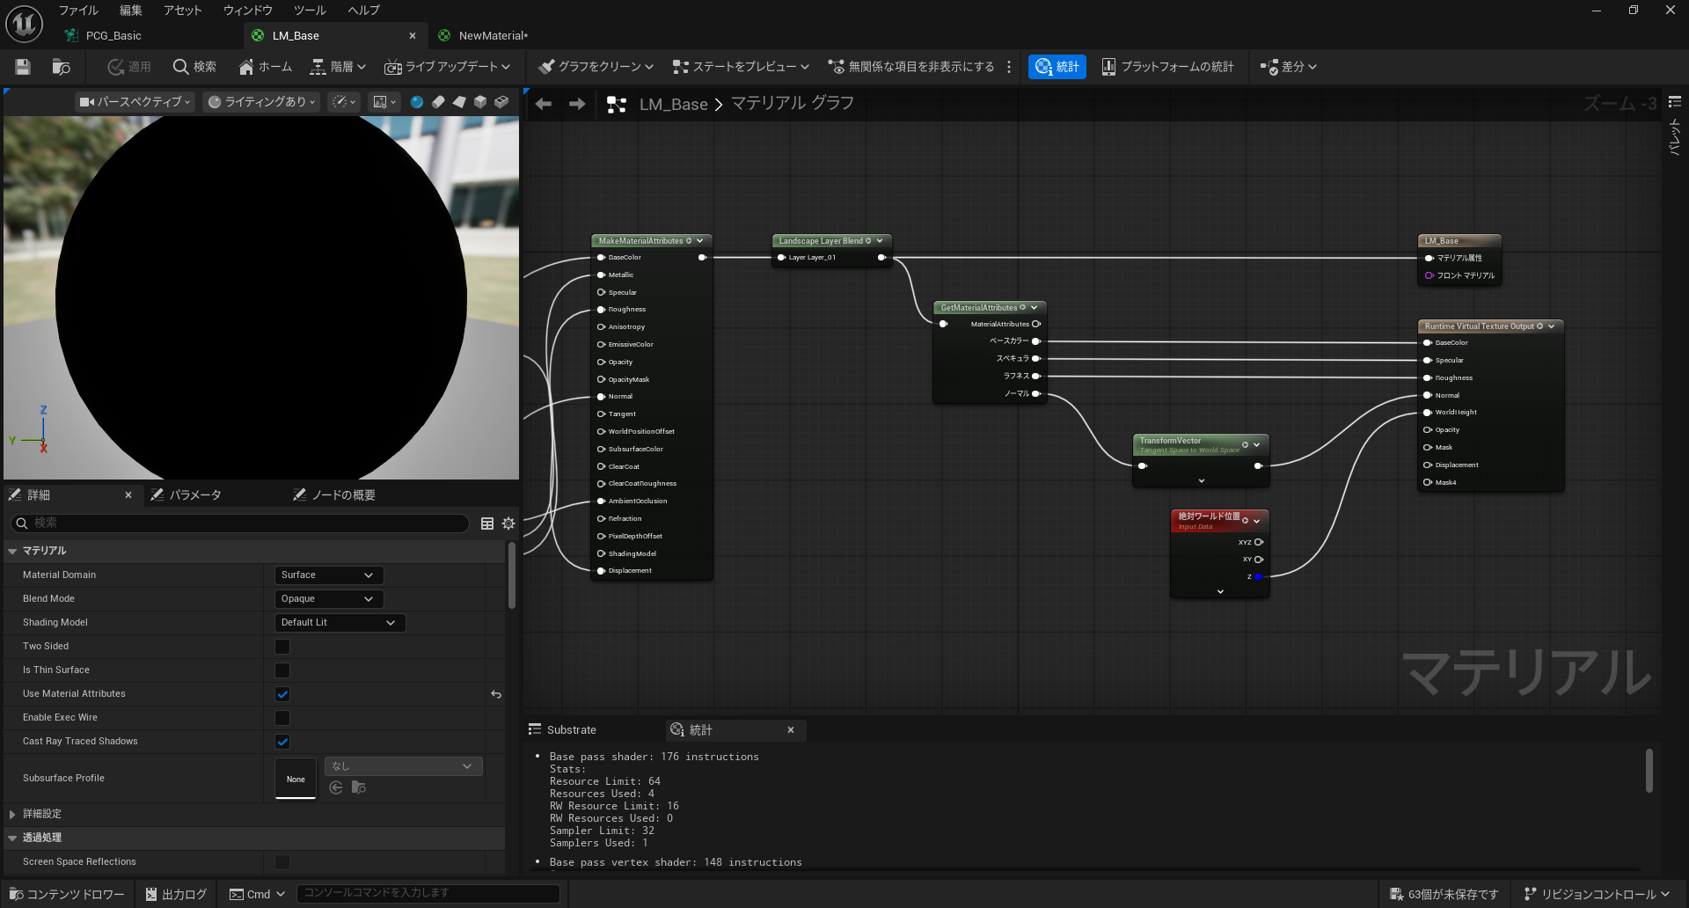This screenshot has width=1689, height=908.
Task: Apply the material with 適用 button
Action: pos(128,66)
